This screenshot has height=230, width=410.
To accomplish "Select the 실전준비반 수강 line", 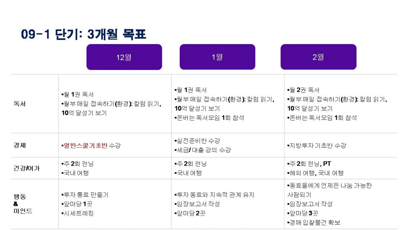I will pos(198,141).
